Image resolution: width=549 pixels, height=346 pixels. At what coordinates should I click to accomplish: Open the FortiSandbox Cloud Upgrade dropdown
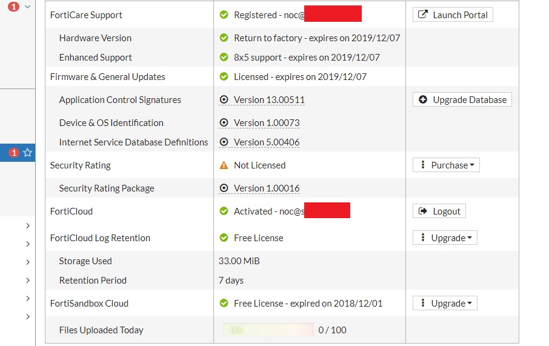click(445, 303)
